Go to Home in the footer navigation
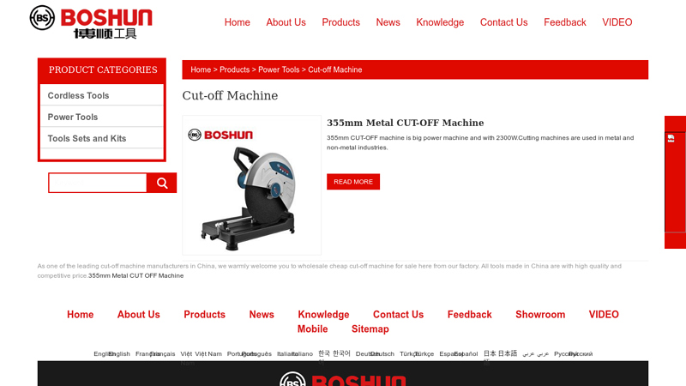Screen dimensions: 686x386 coord(80,315)
